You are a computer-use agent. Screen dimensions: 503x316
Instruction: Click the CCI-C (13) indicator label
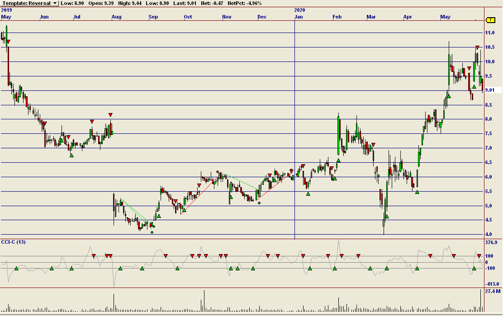[13, 242]
